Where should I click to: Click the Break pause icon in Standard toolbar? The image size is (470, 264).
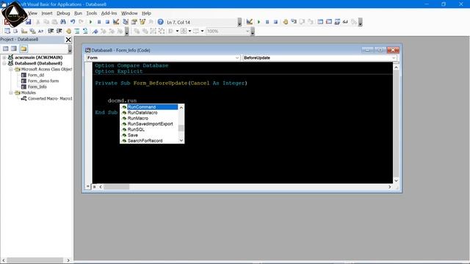pyautogui.click(x=99, y=22)
